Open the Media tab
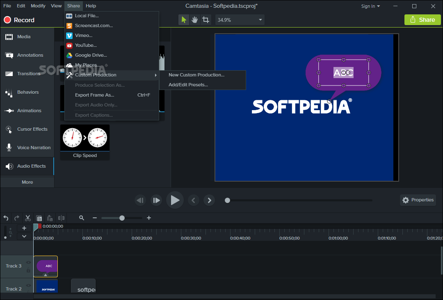This screenshot has height=300, width=443. click(27, 37)
